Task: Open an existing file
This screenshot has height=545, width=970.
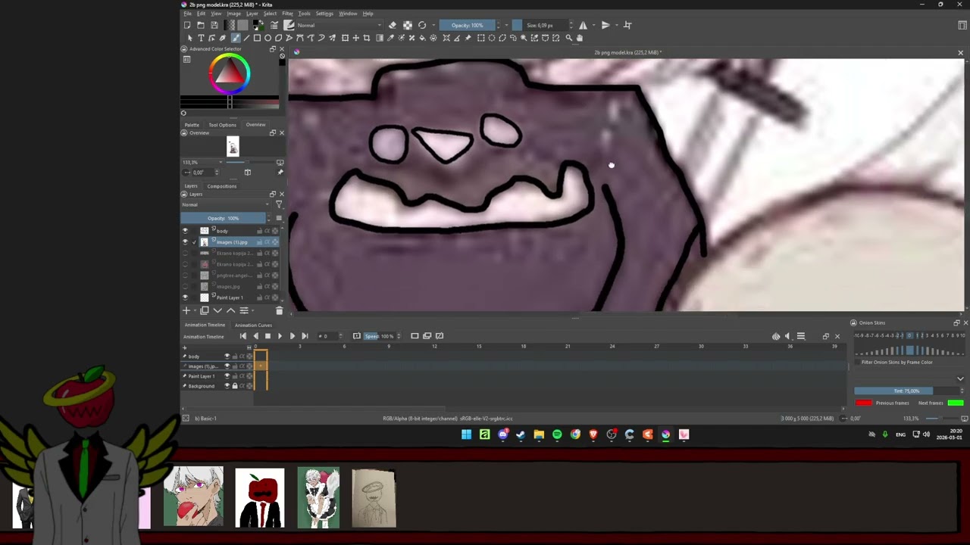Action: [201, 25]
